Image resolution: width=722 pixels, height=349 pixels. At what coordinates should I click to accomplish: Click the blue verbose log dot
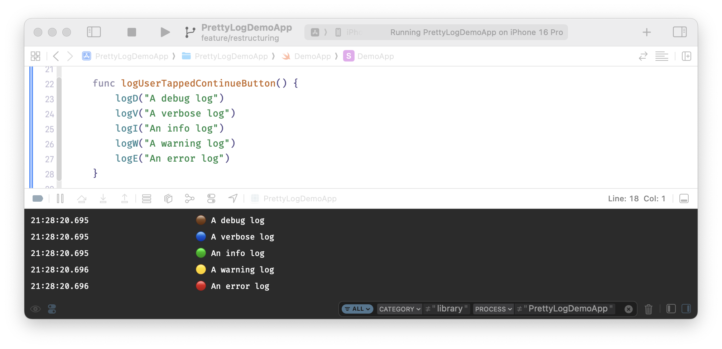[201, 237]
